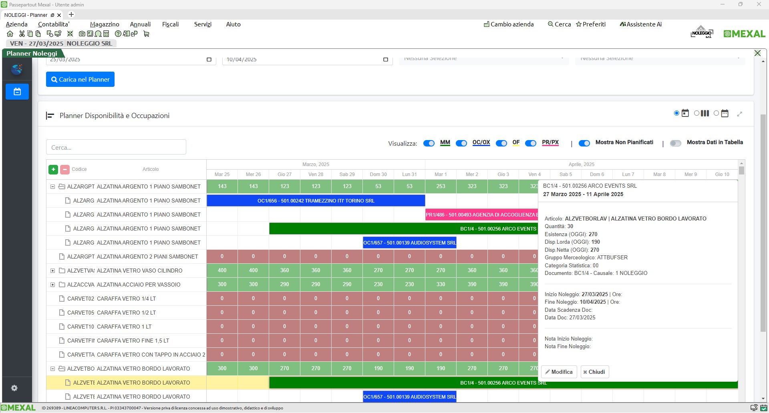
Task: Expand the ALZACCVA alzatina acciaio row
Action: (x=52, y=285)
